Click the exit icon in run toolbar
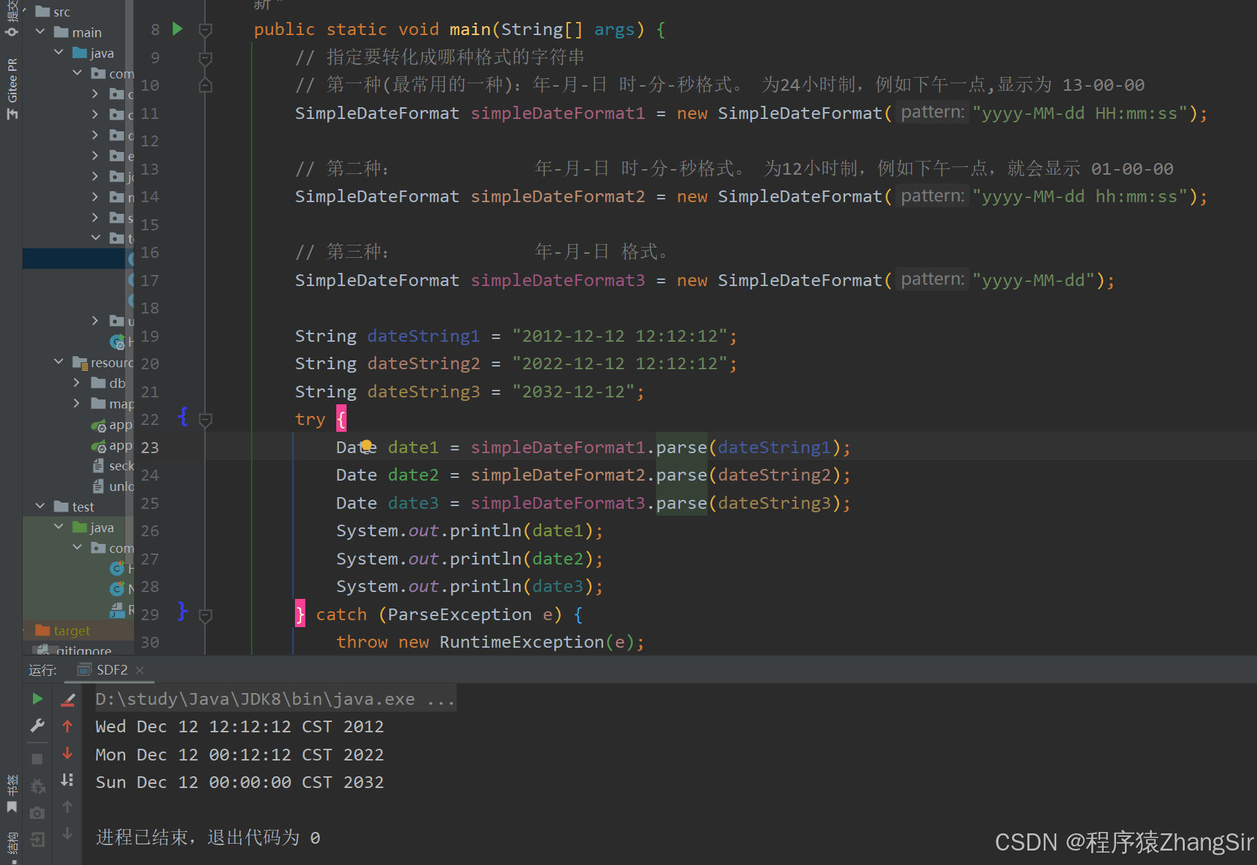The image size is (1257, 865). pos(37,840)
